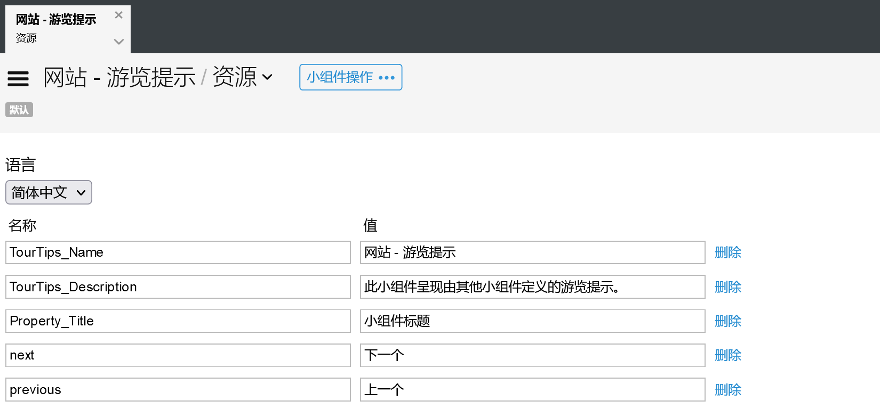Open the 小组件操作 menu button
Image resolution: width=880 pixels, height=409 pixels.
pos(350,77)
